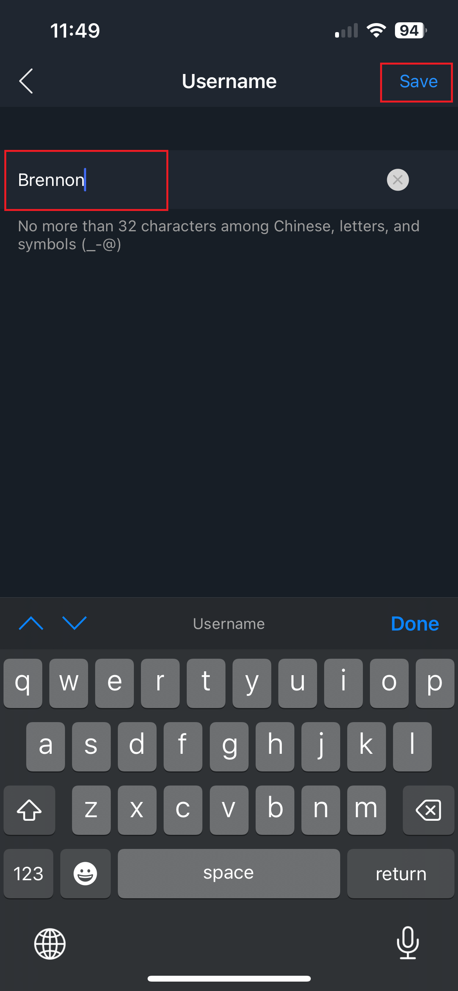Switch keyboard language with globe icon

point(50,944)
